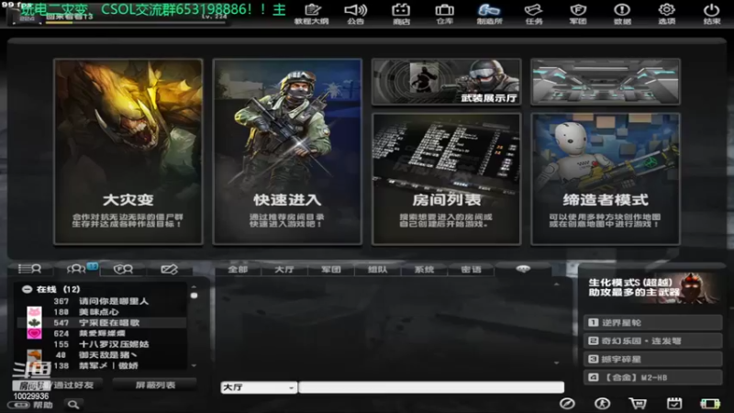This screenshot has width=734, height=413.
Task: Collapse the 在线 (12) friends group
Action: pyautogui.click(x=27, y=289)
